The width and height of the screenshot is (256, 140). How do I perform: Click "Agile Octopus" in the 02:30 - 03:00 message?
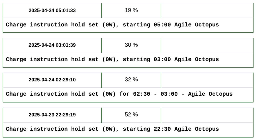pos(210,94)
